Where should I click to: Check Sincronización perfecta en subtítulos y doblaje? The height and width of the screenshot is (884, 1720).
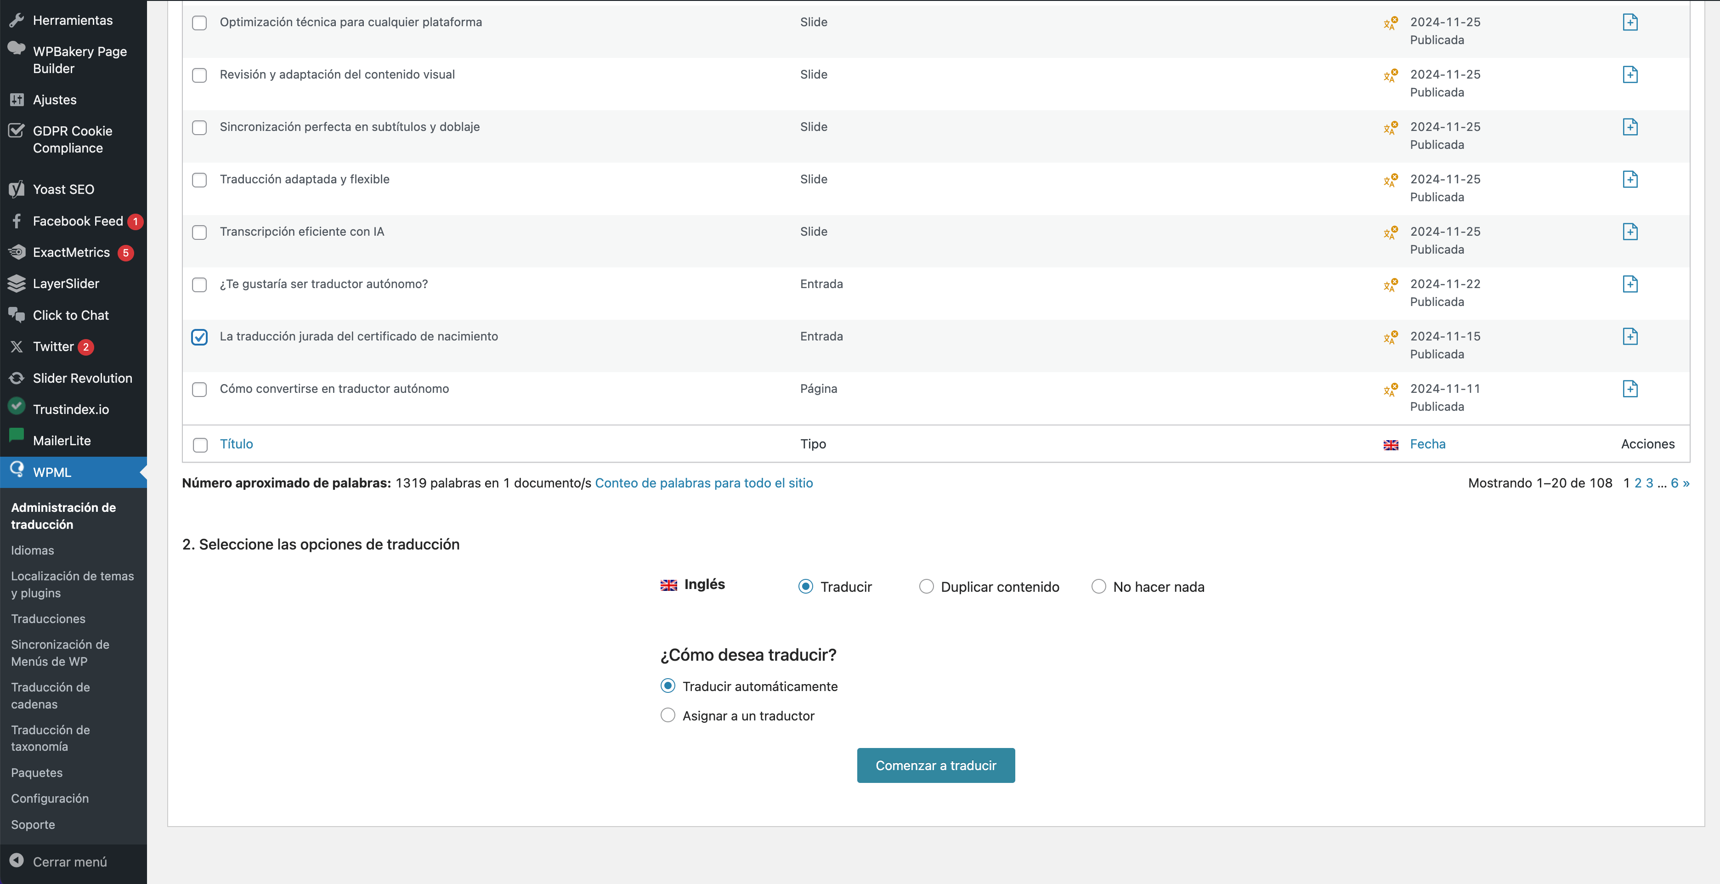(200, 128)
